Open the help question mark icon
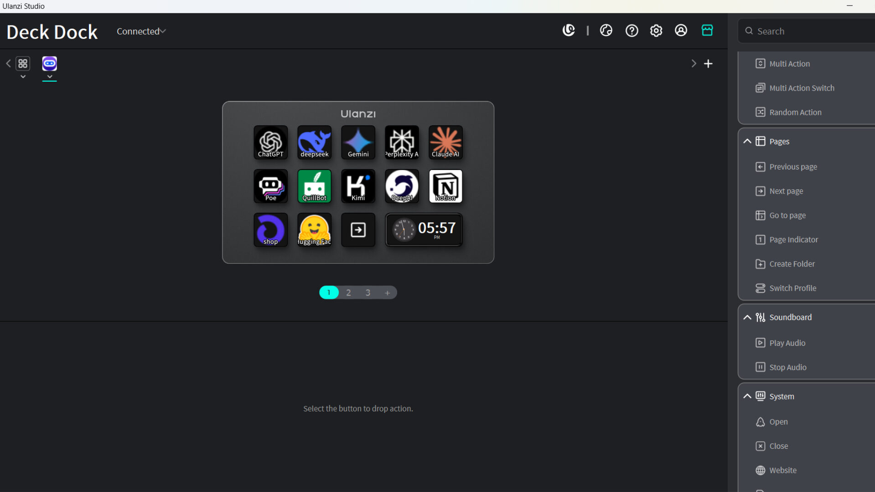 pyautogui.click(x=632, y=31)
